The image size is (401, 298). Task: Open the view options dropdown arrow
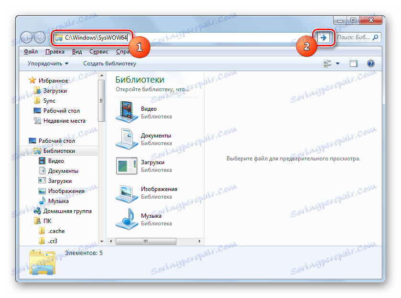coord(337,64)
